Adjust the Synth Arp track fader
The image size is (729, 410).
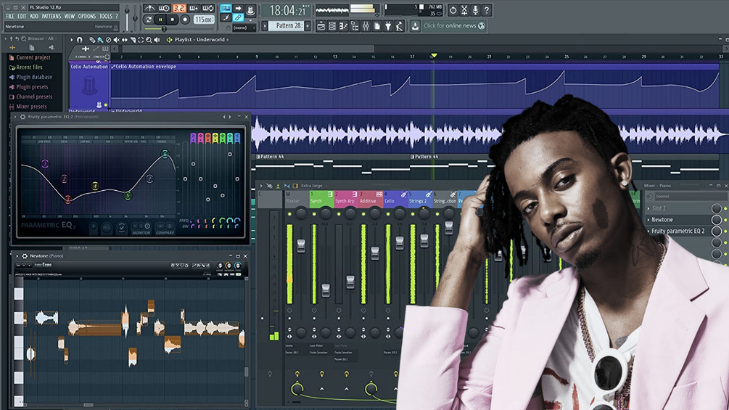tap(350, 282)
